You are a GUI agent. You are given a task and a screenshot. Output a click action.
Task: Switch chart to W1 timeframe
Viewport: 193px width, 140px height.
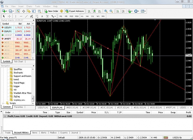point(98,16)
